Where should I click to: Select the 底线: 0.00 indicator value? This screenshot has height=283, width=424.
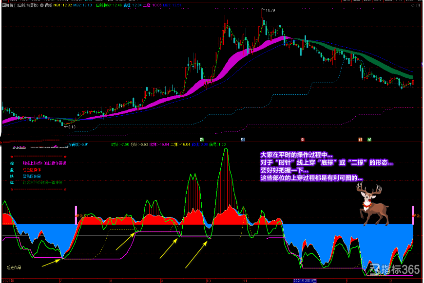[x=199, y=144]
